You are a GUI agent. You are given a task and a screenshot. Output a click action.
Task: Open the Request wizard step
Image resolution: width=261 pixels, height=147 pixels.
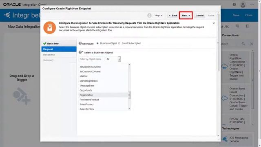point(59,49)
